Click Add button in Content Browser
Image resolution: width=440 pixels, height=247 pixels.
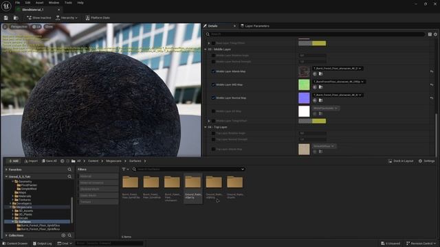[13, 161]
